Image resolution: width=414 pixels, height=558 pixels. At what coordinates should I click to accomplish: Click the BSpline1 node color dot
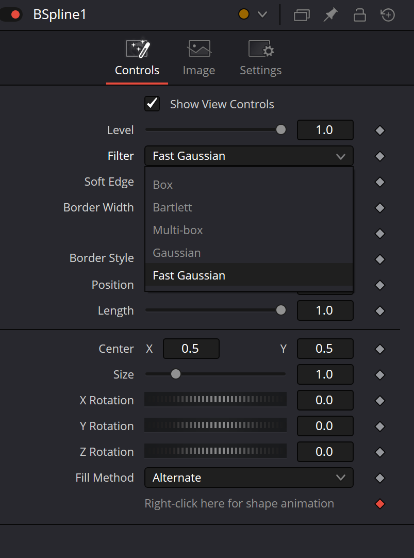(x=244, y=14)
